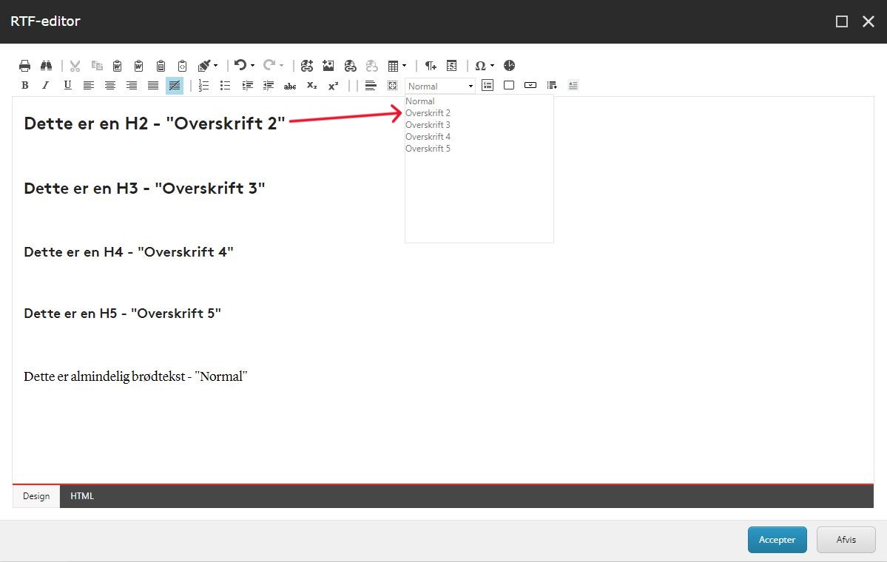Apply strikethrough formatting
This screenshot has height=562, width=887.
tap(289, 85)
